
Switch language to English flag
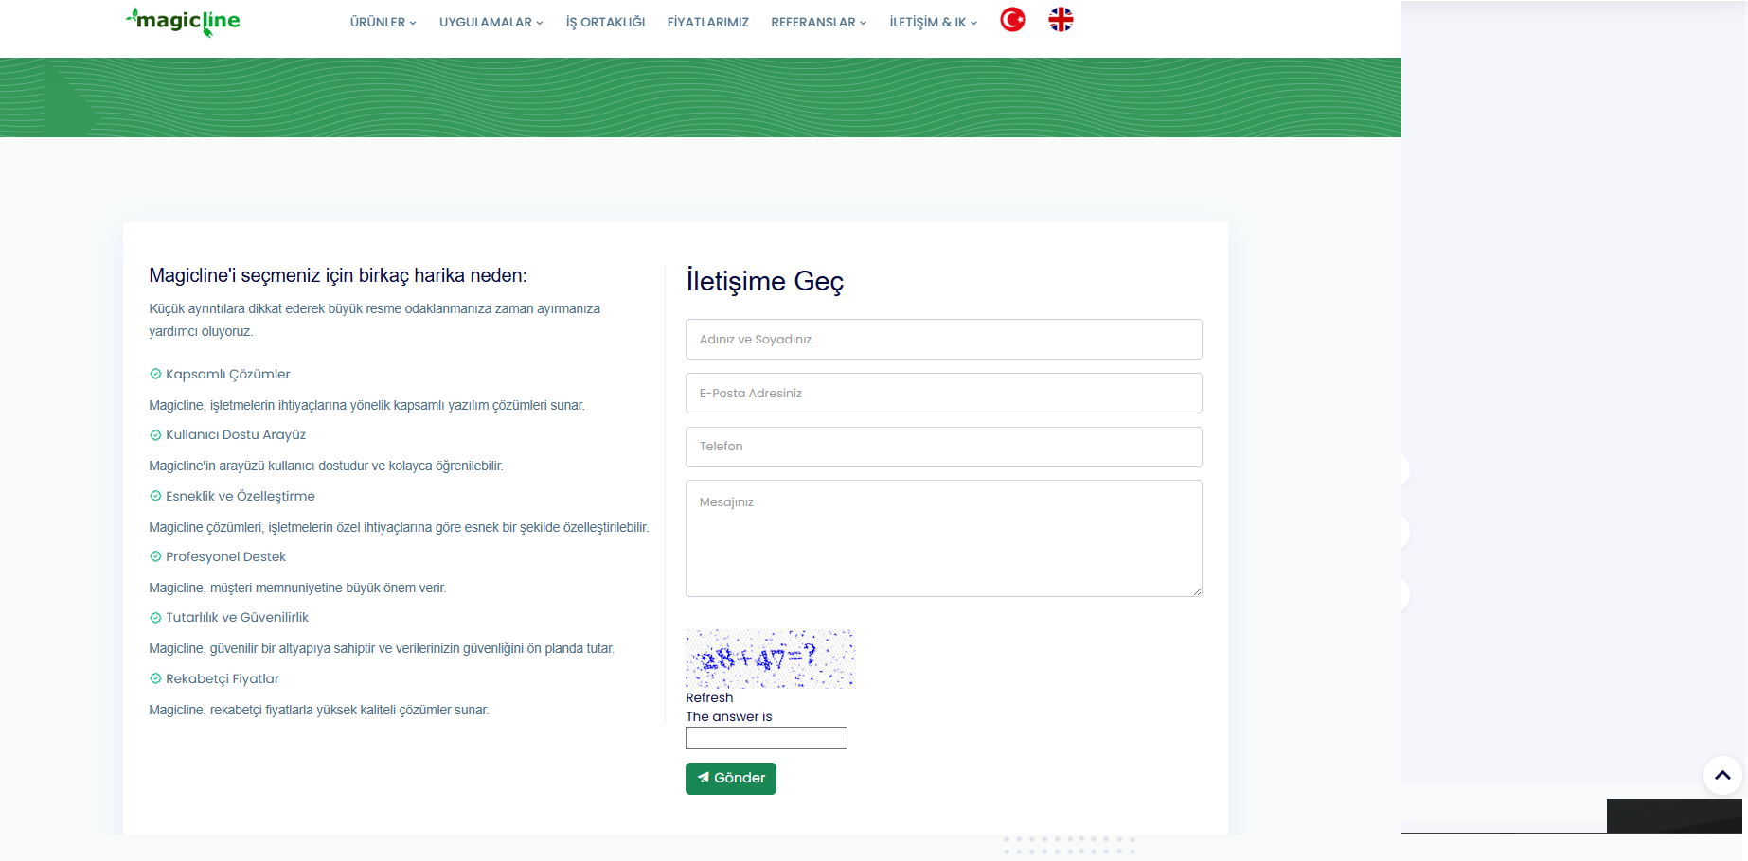point(1061,20)
